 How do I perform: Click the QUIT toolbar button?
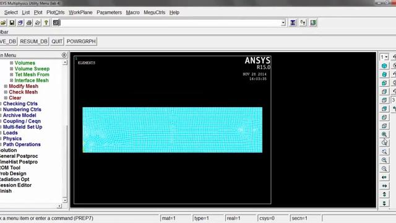point(57,42)
